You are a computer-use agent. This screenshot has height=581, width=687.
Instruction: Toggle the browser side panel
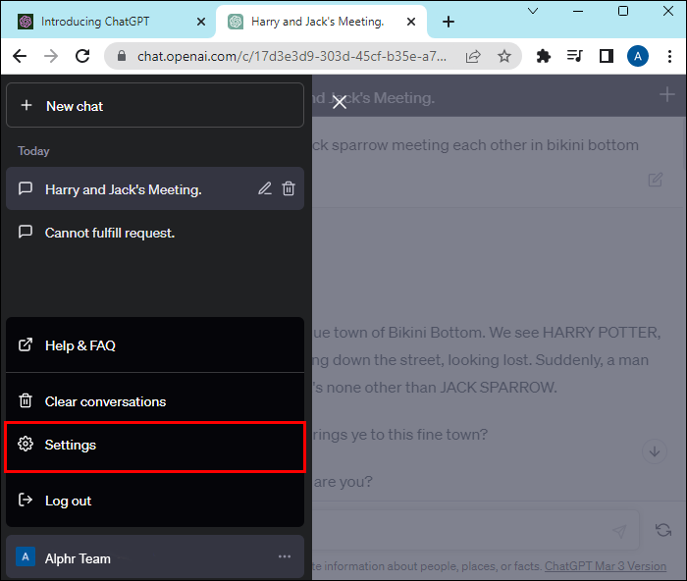tap(607, 56)
